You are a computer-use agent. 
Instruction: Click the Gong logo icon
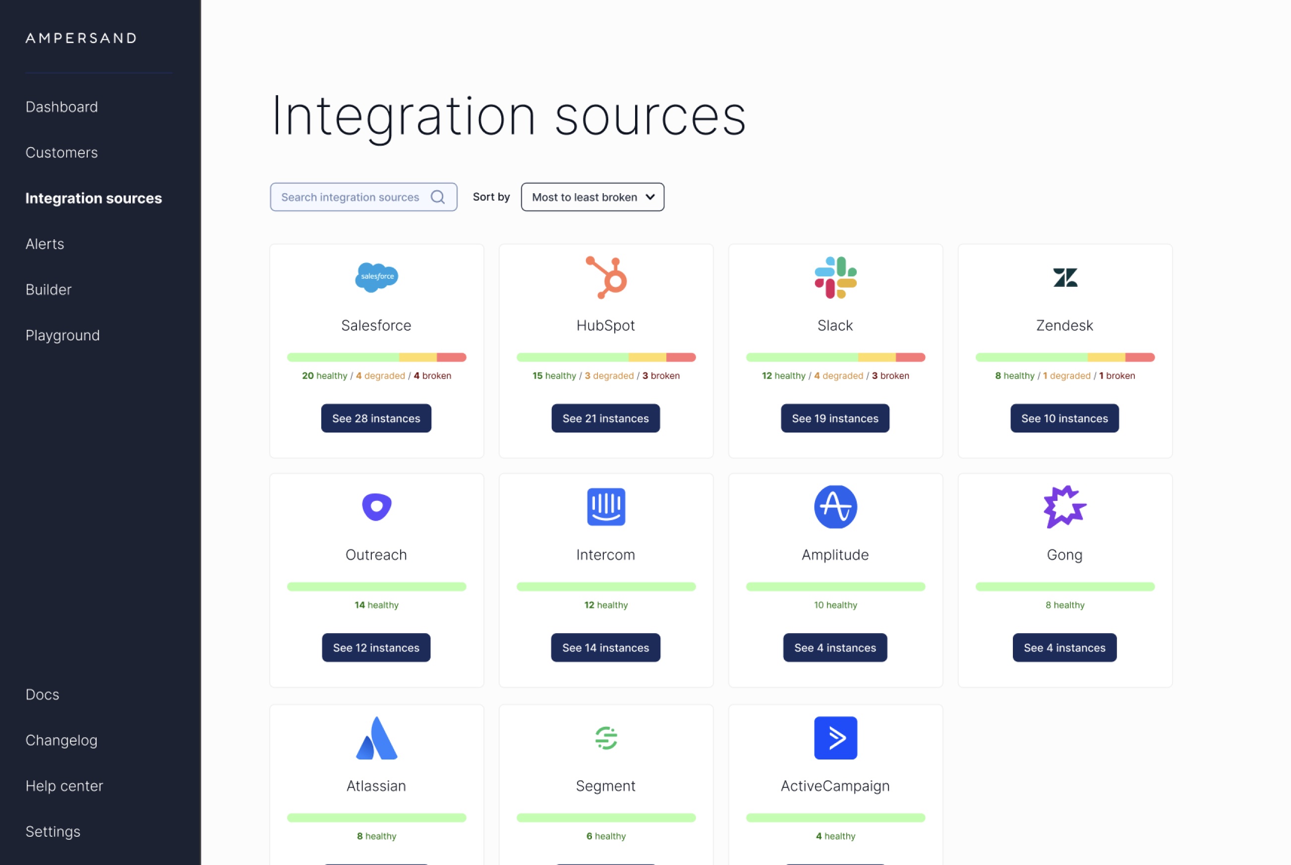1065,506
